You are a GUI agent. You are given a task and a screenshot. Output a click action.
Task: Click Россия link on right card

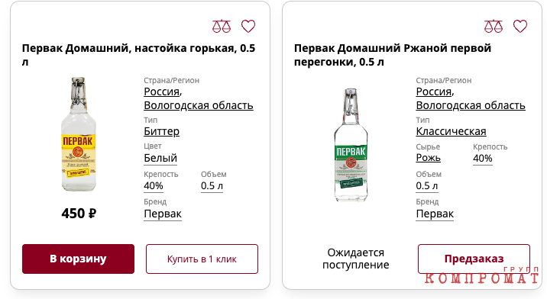click(x=435, y=92)
